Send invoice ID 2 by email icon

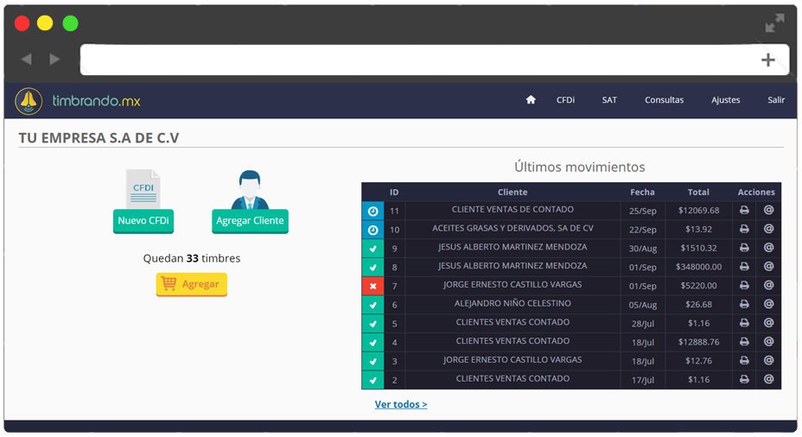(x=768, y=379)
